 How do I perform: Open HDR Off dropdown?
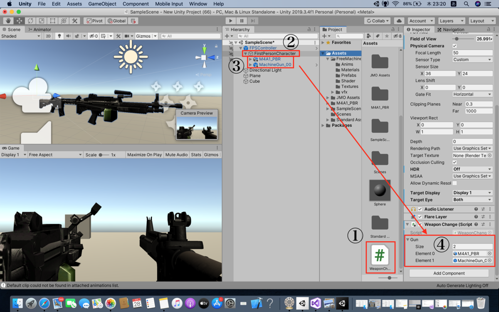pyautogui.click(x=472, y=169)
